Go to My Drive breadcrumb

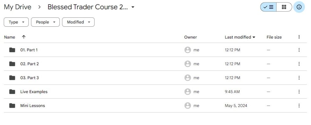[17, 7]
